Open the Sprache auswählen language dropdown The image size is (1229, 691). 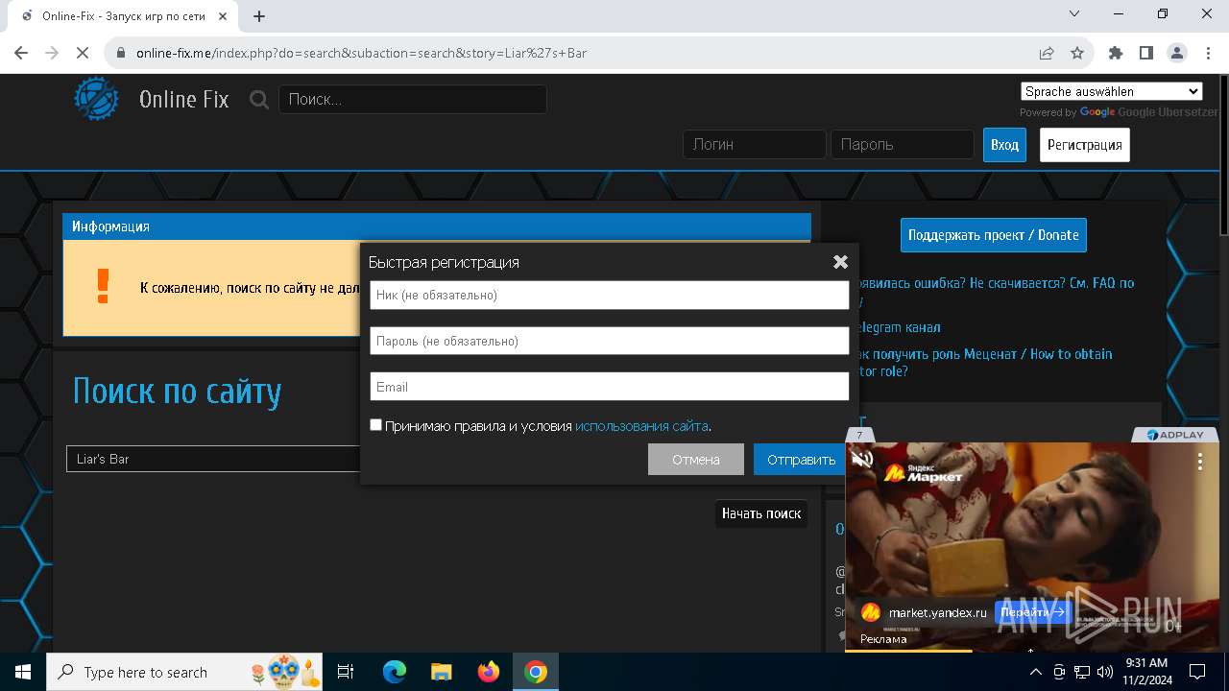click(1112, 91)
